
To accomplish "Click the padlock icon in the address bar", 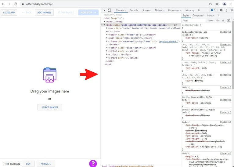I will 23,4.
